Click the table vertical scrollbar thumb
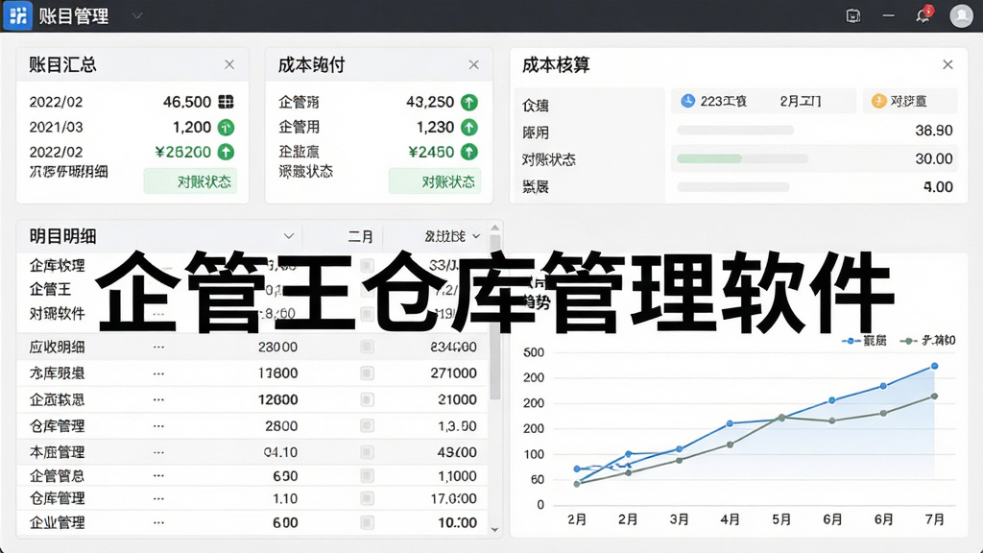The width and height of the screenshot is (983, 553). [x=494, y=317]
